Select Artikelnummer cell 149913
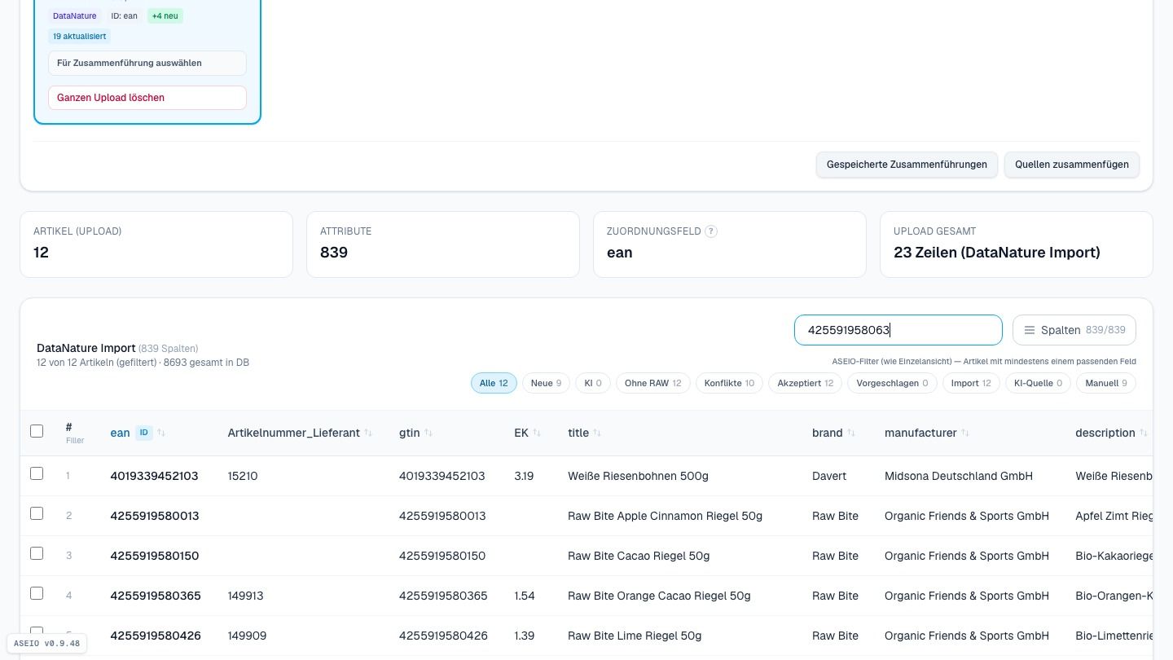The image size is (1173, 660). pyautogui.click(x=246, y=596)
